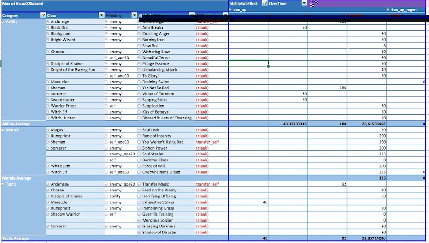The height and width of the screenshot is (243, 429).
Task: Collapse the Pillage Essence ability entry
Action: click(x=139, y=64)
